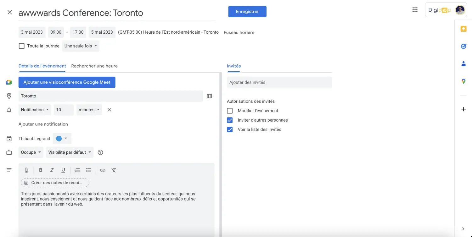Click the location pin icon

9,96
